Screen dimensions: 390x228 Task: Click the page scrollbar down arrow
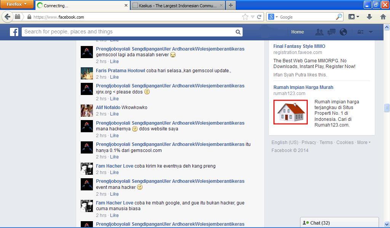click(x=387, y=224)
